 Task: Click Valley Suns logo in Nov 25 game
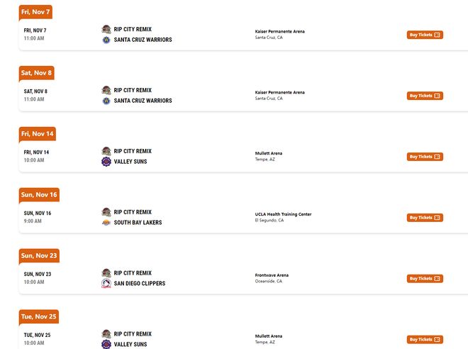pos(106,344)
